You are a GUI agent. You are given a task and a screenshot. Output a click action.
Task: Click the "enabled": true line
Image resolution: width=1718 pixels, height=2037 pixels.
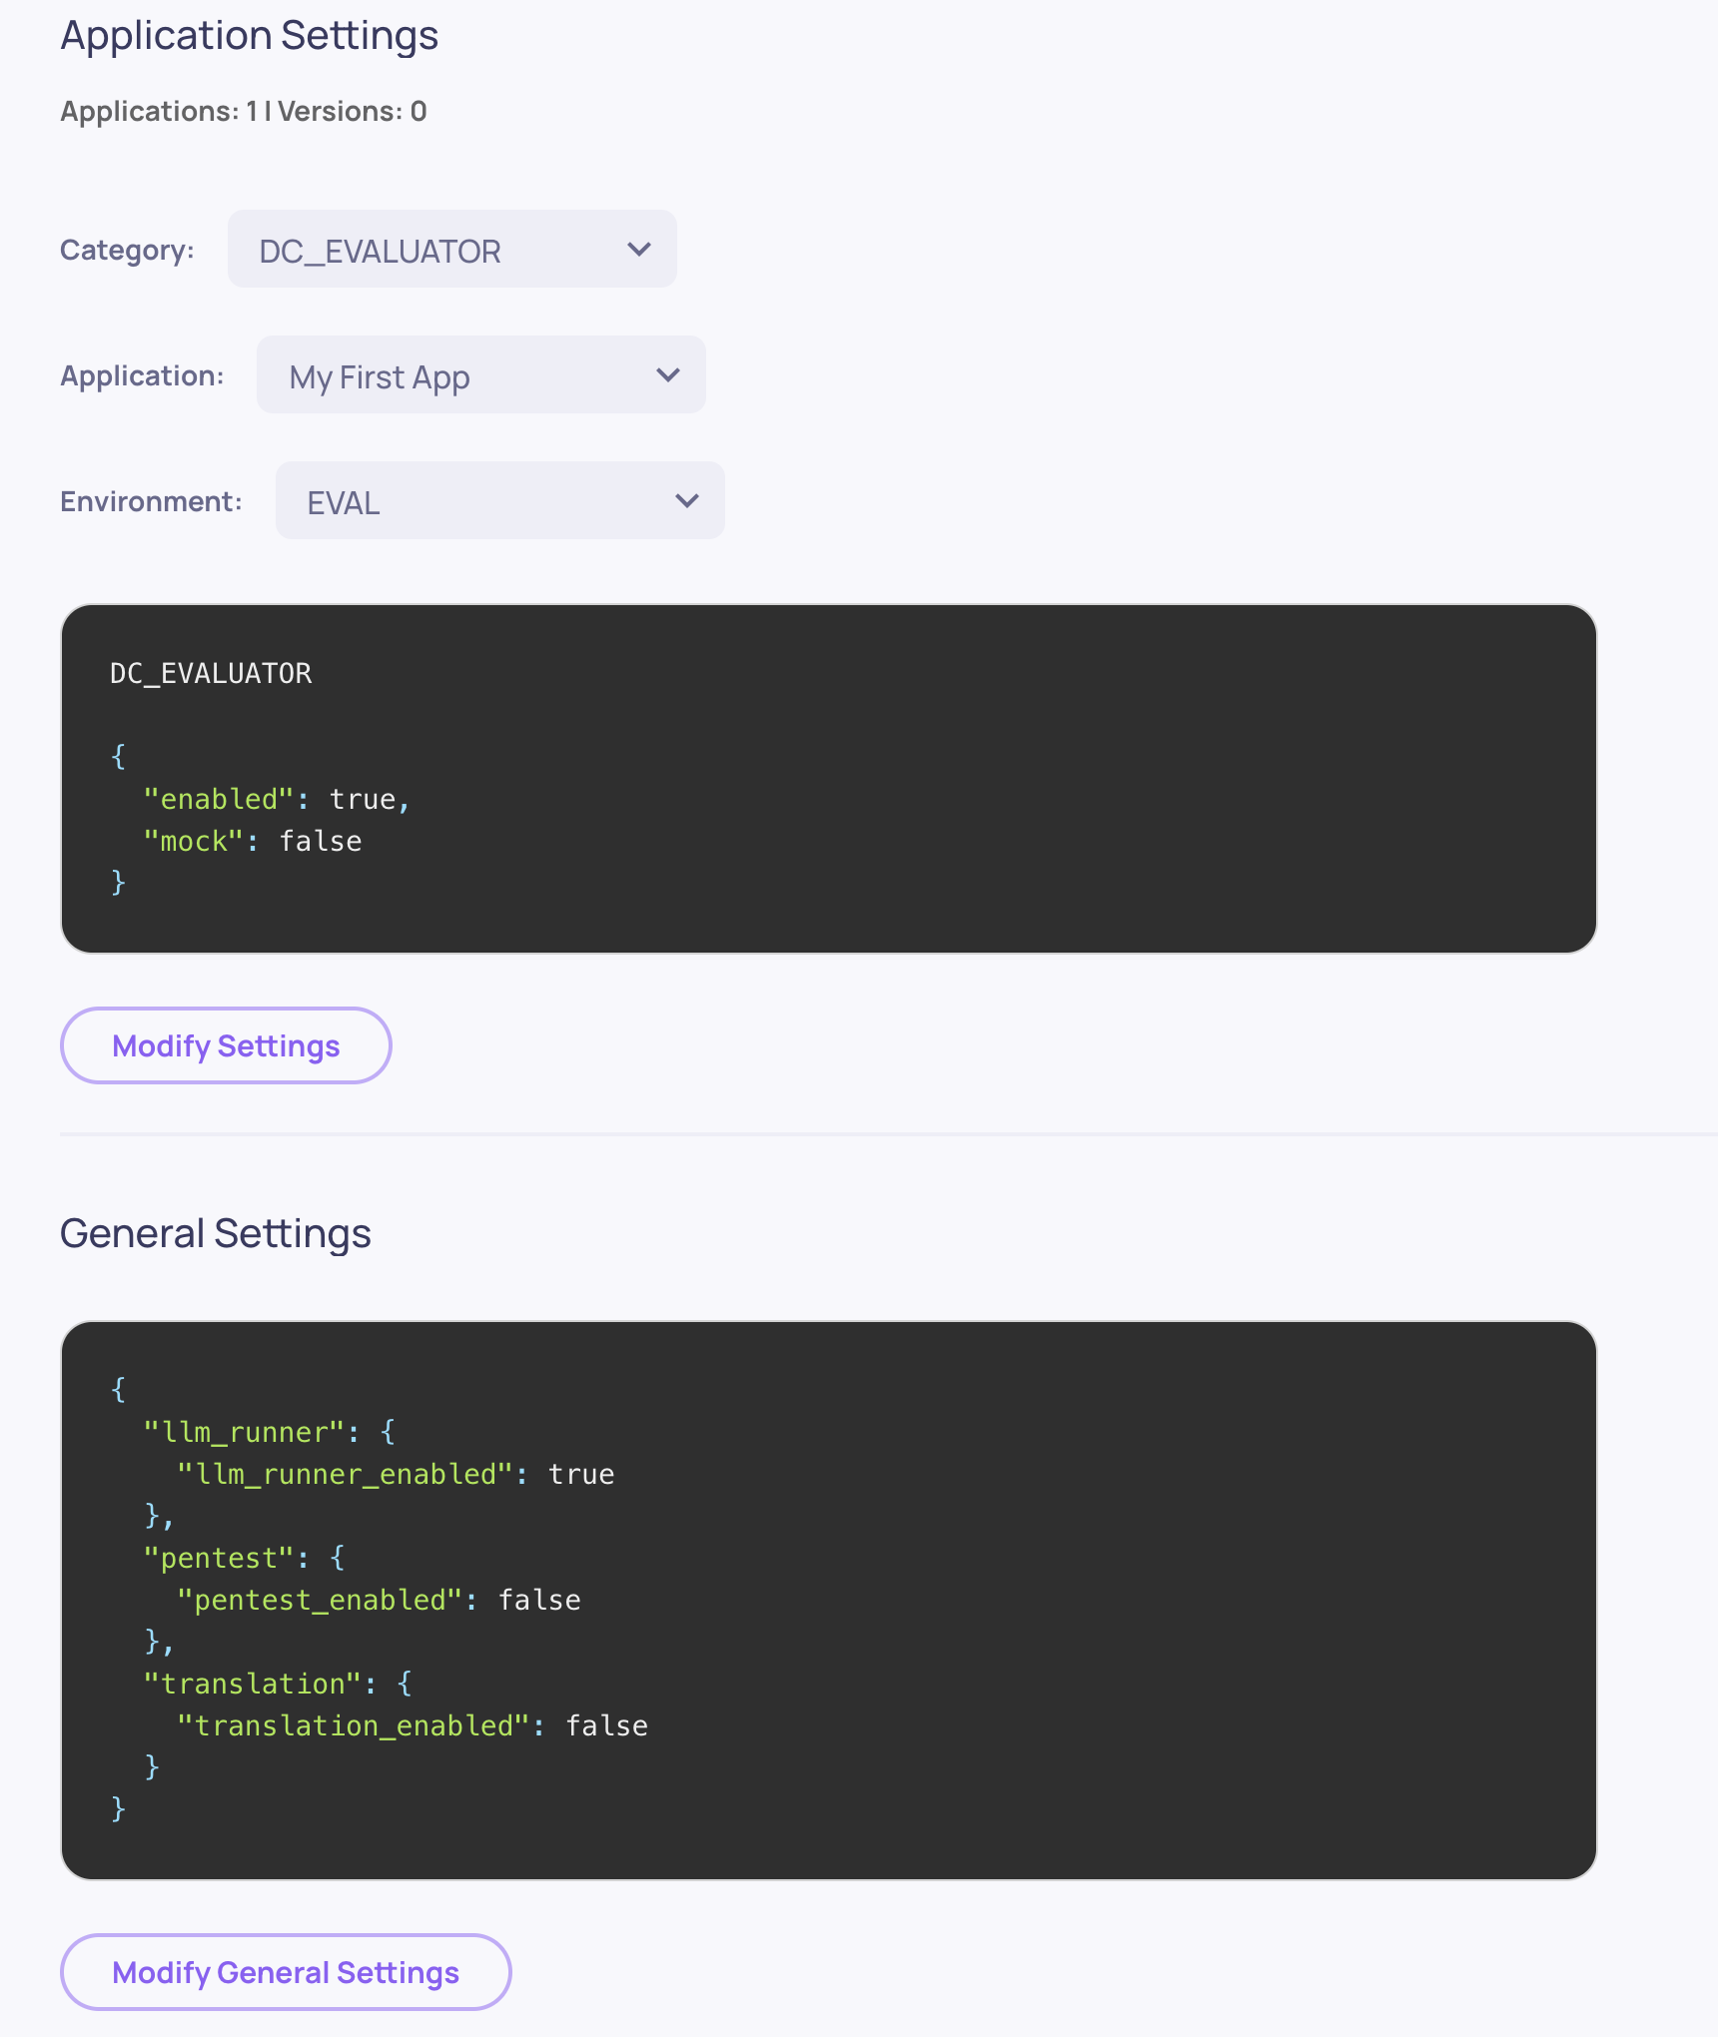pyautogui.click(x=277, y=799)
